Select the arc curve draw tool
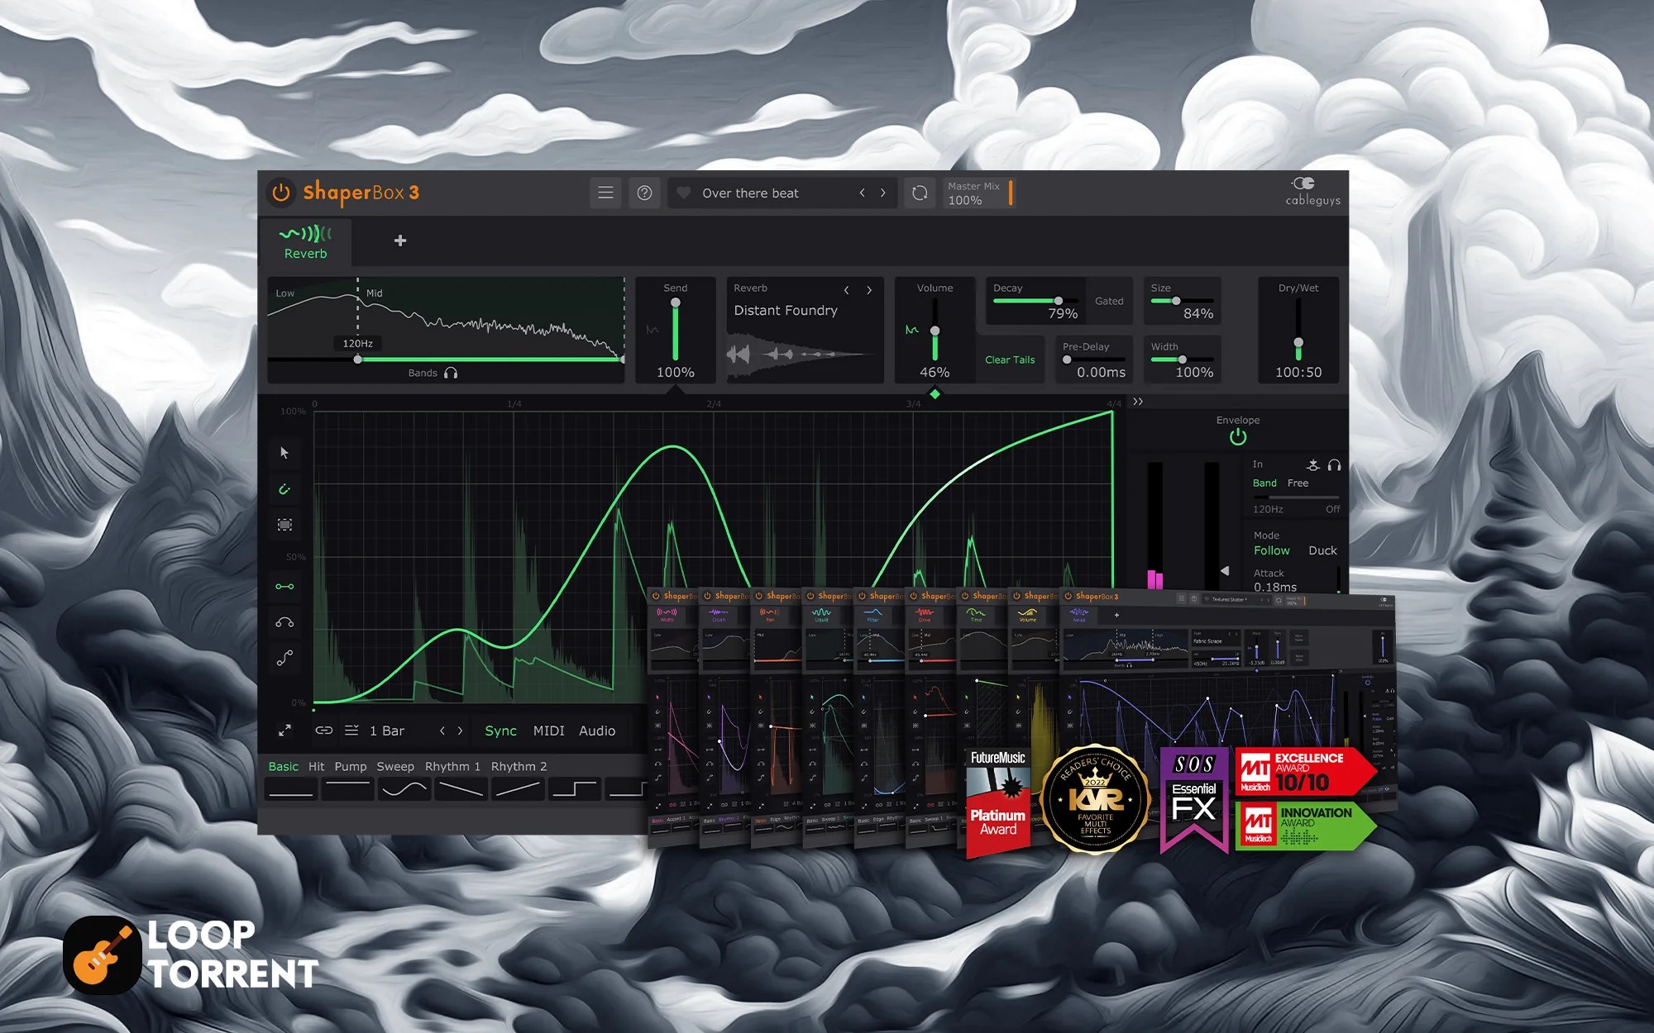Viewport: 1654px width, 1033px height. pos(284,621)
